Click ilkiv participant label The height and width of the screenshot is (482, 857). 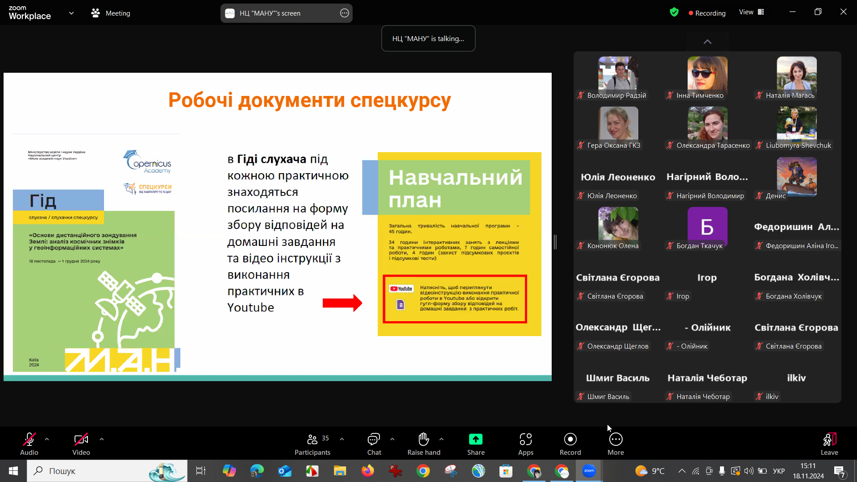pyautogui.click(x=772, y=396)
